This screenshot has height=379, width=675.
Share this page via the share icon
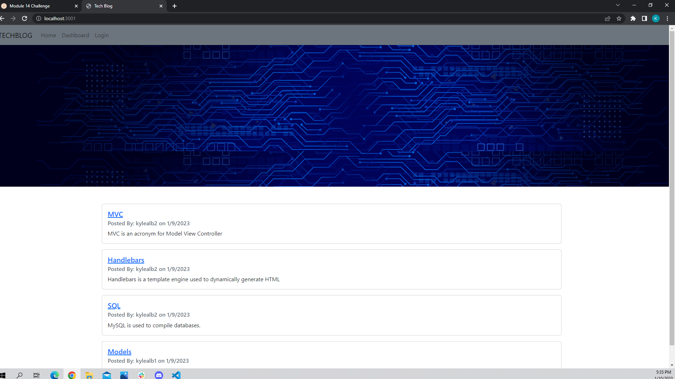(x=608, y=18)
